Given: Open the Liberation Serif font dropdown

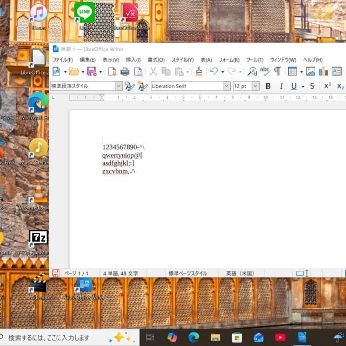Looking at the screenshot, I should point(227,86).
